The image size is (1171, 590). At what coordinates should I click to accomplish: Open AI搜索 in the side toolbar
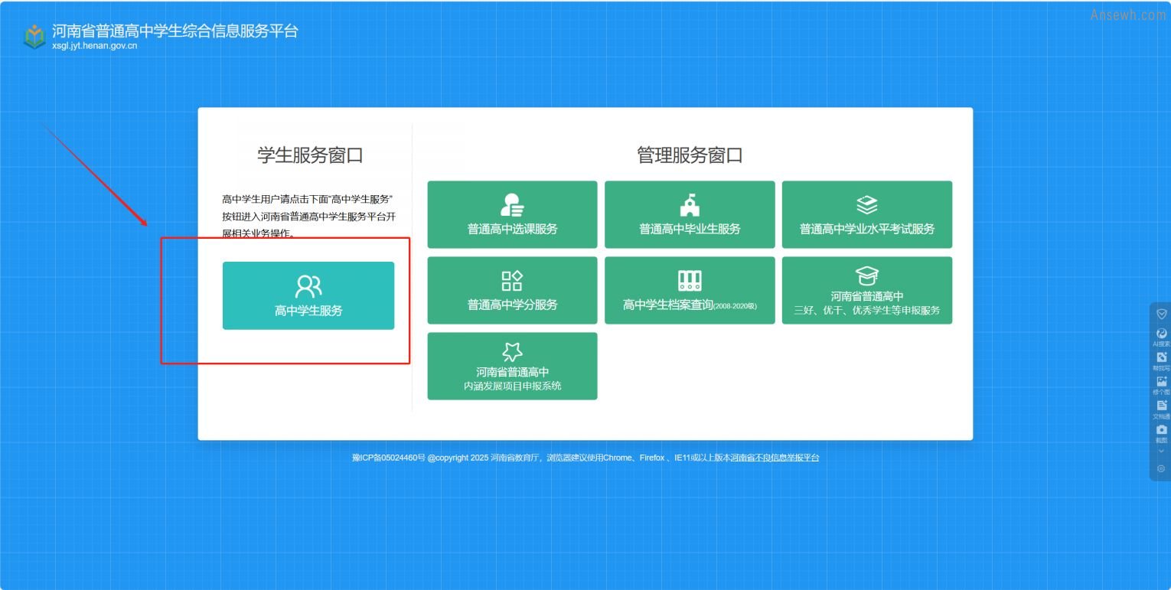pyautogui.click(x=1161, y=334)
